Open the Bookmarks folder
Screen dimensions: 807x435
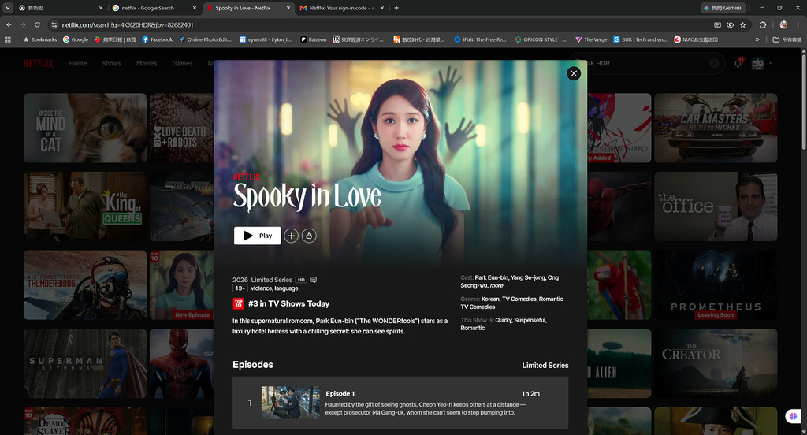tap(39, 39)
